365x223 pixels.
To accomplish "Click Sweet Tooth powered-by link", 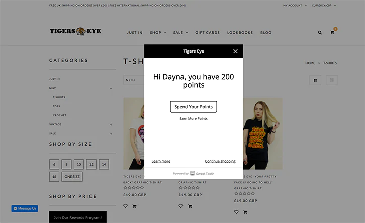I will pos(194,173).
